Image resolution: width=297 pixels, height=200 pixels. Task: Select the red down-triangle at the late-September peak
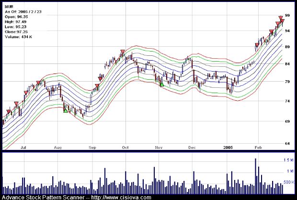(x=123, y=52)
